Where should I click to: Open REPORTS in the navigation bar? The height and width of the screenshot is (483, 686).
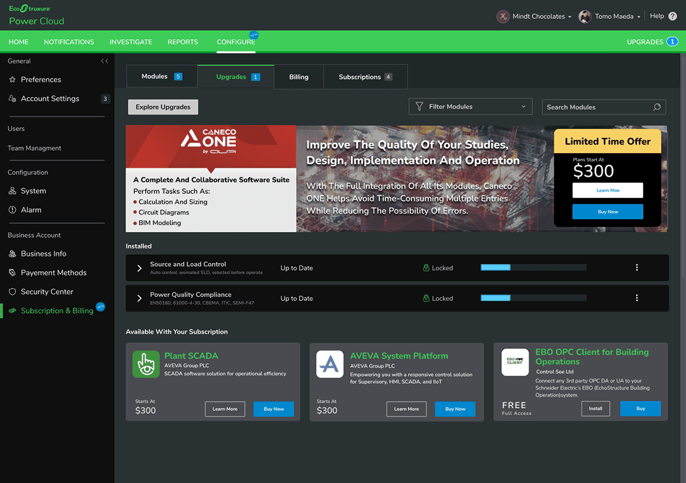pos(183,42)
